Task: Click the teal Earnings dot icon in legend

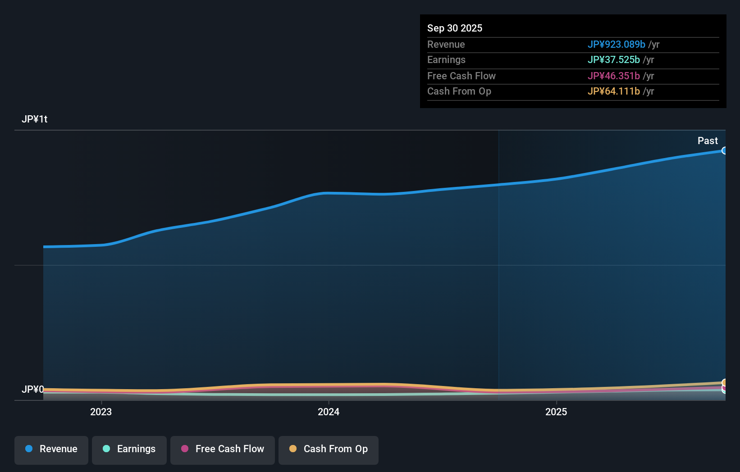Action: tap(106, 449)
